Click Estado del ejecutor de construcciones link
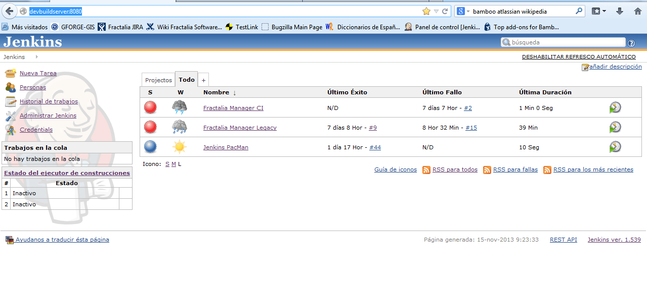The width and height of the screenshot is (647, 285). (x=67, y=173)
